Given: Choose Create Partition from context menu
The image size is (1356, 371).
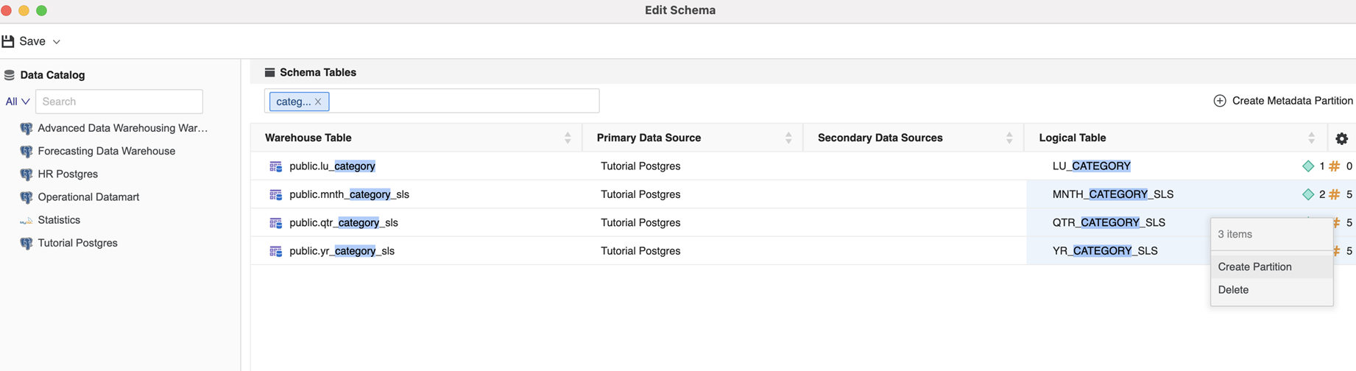Looking at the screenshot, I should [1254, 266].
